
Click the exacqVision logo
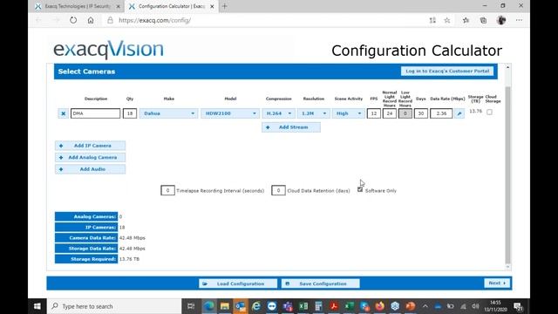(108, 50)
